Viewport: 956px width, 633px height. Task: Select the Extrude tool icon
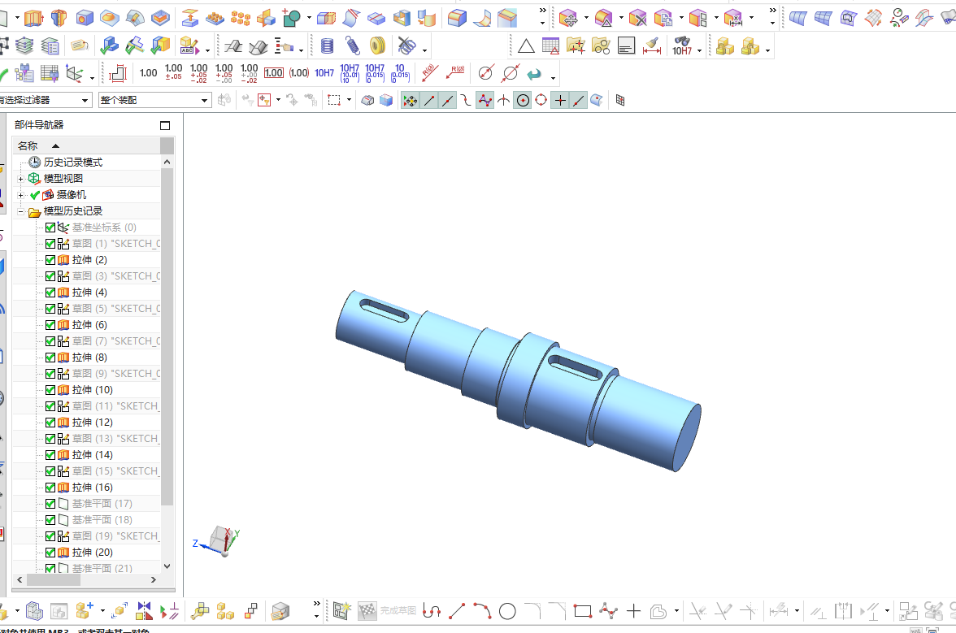[x=33, y=18]
